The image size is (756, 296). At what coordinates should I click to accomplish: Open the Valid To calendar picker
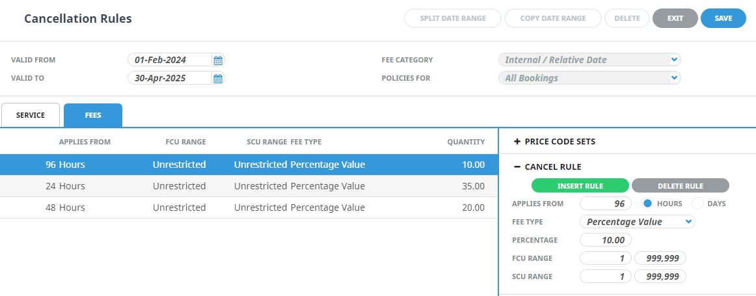(218, 78)
